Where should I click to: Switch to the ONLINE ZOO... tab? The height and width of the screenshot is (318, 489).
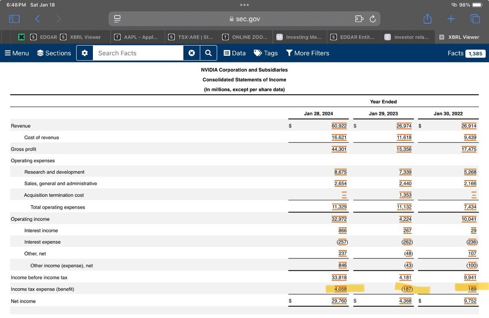point(245,37)
